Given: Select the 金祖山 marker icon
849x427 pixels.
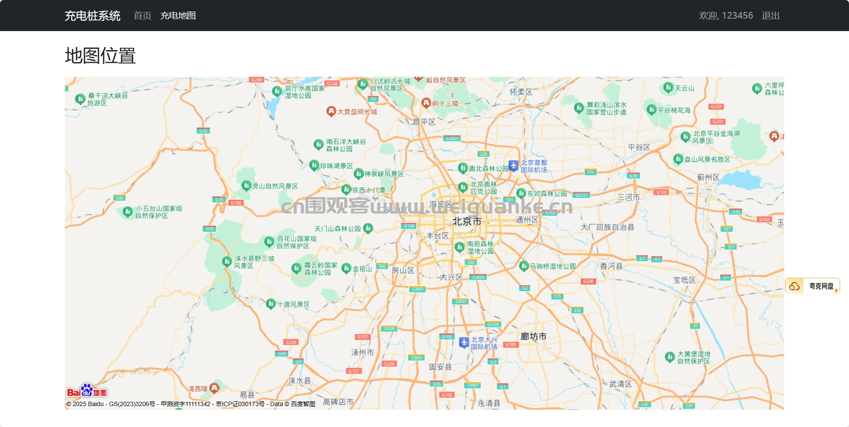Looking at the screenshot, I should tap(346, 269).
